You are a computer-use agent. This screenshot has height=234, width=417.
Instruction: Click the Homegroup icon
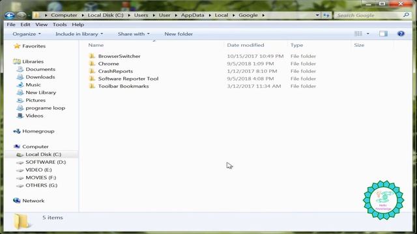17,131
